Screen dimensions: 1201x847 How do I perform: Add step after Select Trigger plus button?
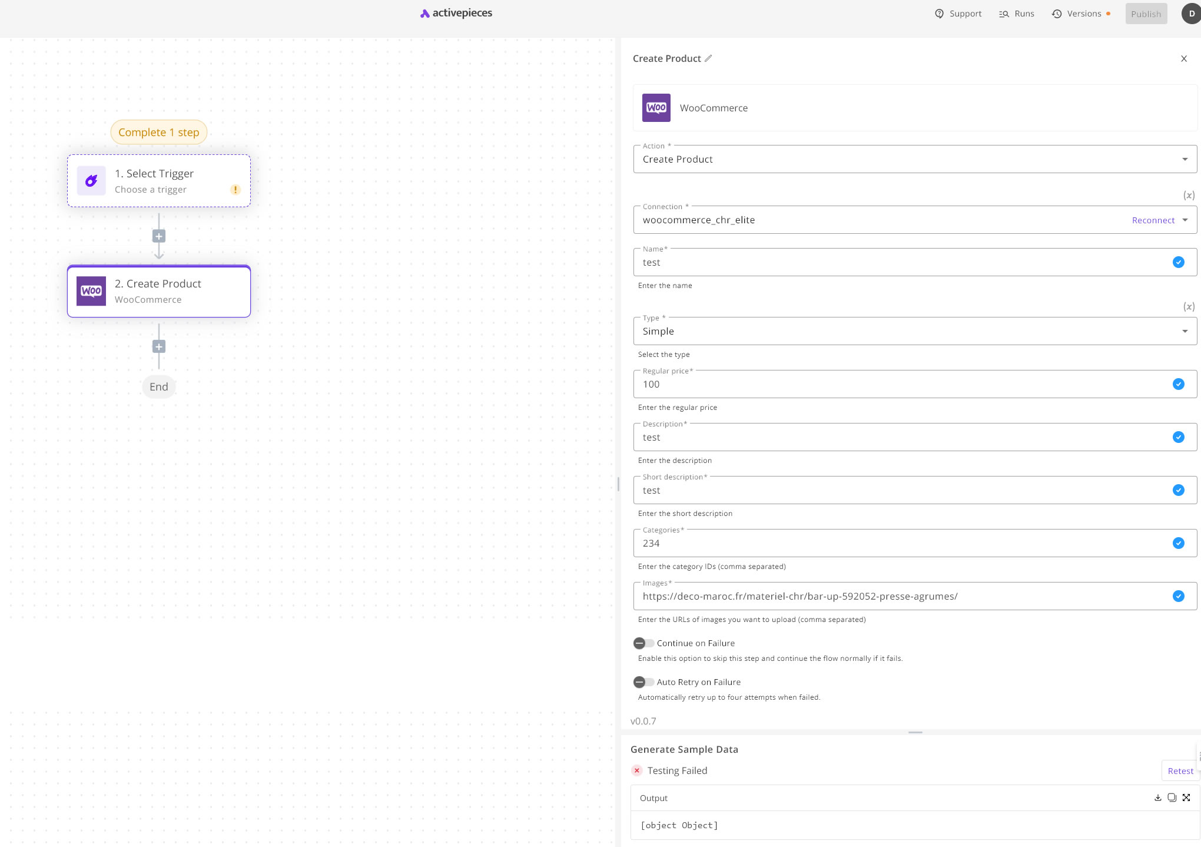pos(159,236)
